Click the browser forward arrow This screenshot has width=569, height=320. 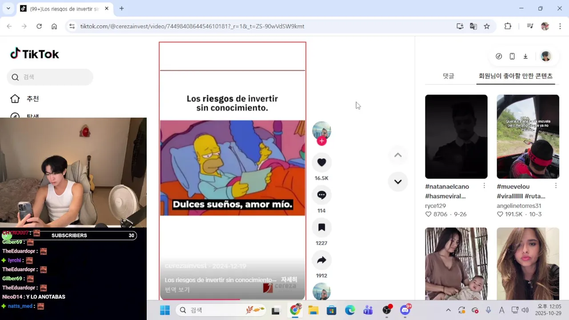click(x=24, y=26)
